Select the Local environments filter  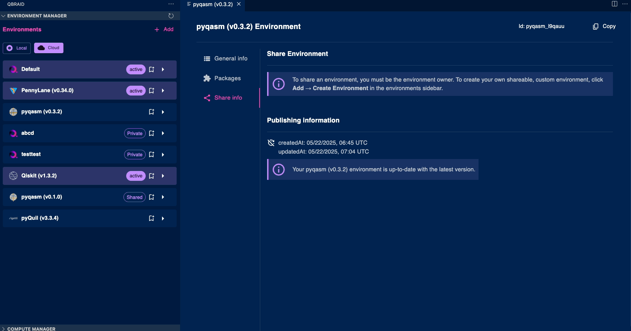[x=16, y=48]
